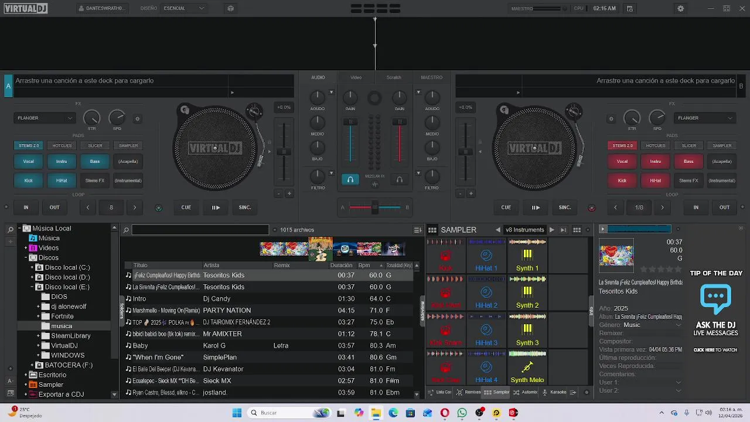Image resolution: width=750 pixels, height=422 pixels.
Task: Toggle deck B record indicator
Action: pyautogui.click(x=591, y=207)
